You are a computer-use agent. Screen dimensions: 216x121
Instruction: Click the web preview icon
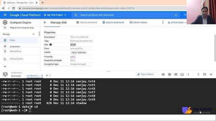[x=176, y=74]
